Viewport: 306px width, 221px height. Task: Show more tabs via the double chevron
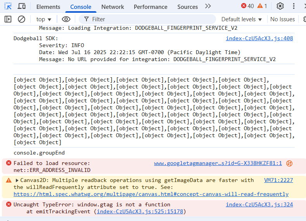click(x=208, y=6)
